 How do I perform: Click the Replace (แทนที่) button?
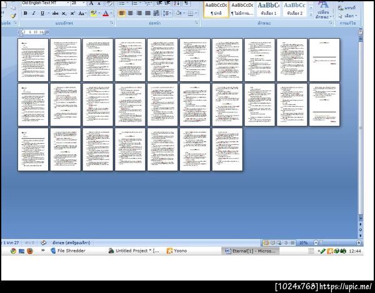point(347,8)
